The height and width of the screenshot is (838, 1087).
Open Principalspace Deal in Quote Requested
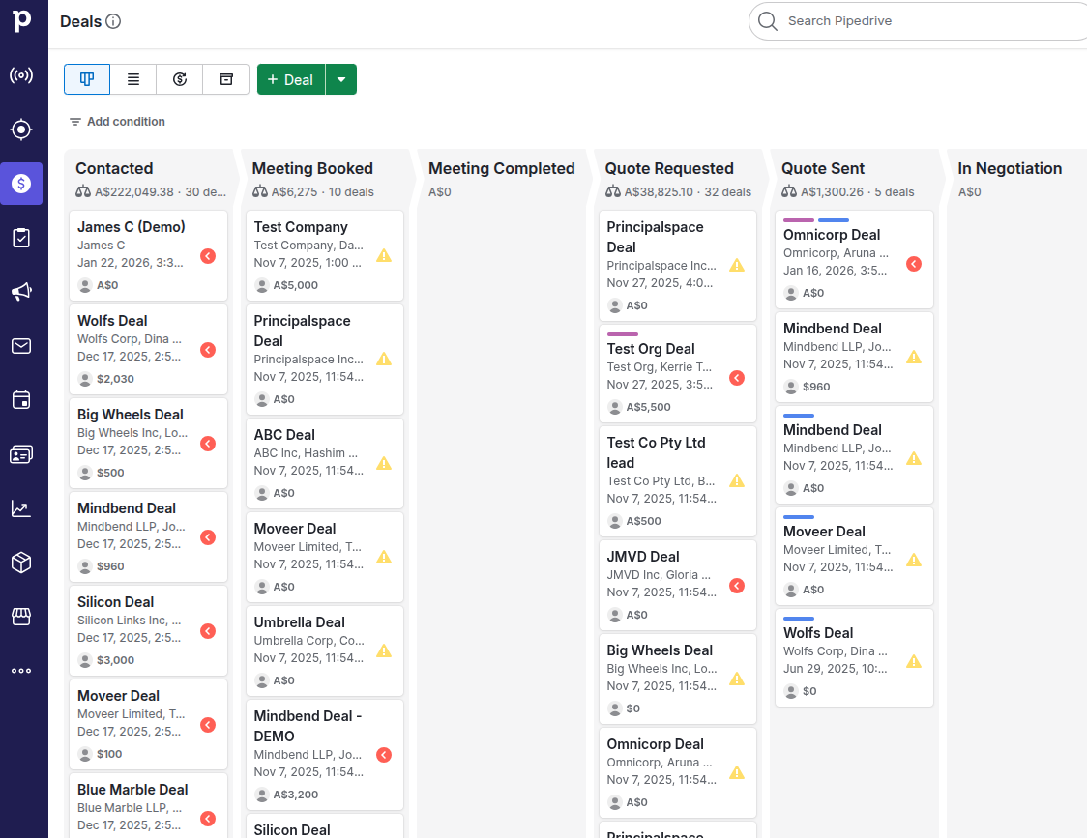(677, 266)
